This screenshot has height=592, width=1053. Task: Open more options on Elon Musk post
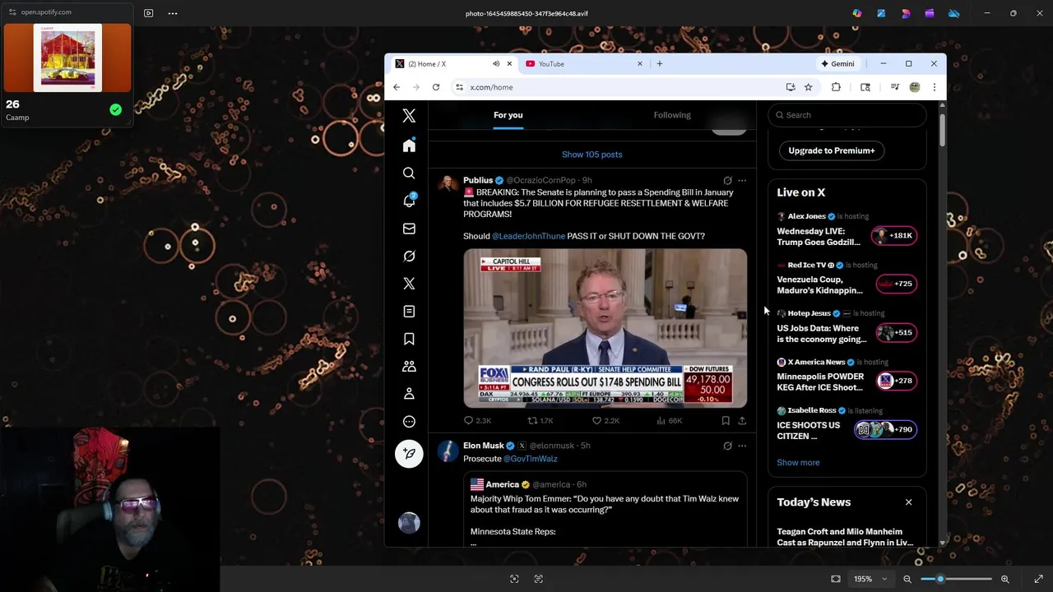pyautogui.click(x=742, y=446)
